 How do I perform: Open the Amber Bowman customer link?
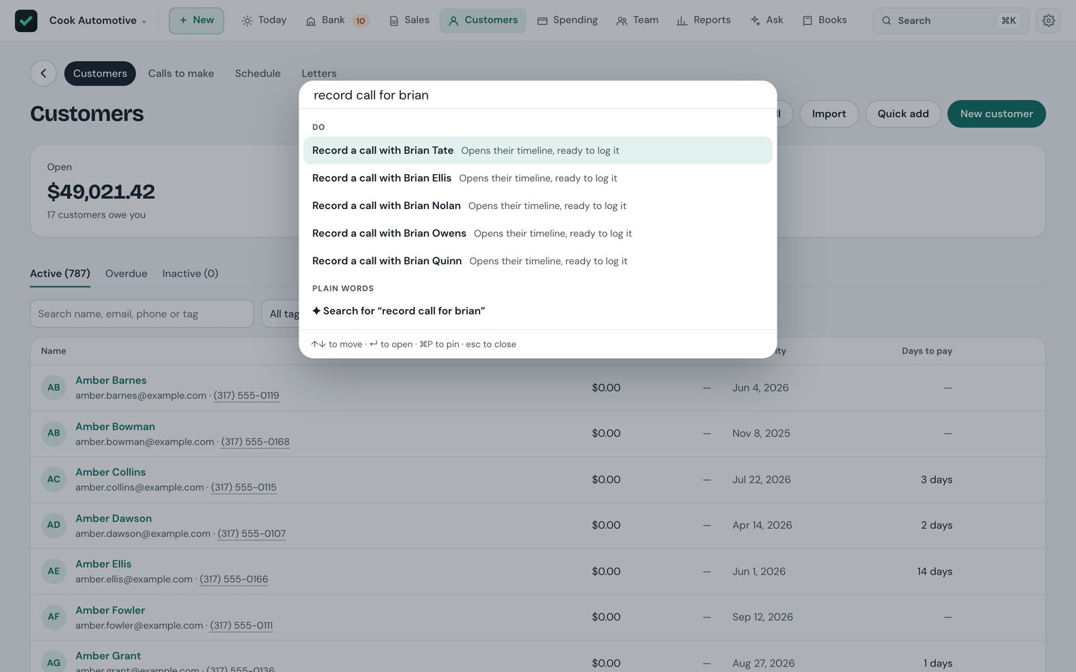pyautogui.click(x=115, y=427)
